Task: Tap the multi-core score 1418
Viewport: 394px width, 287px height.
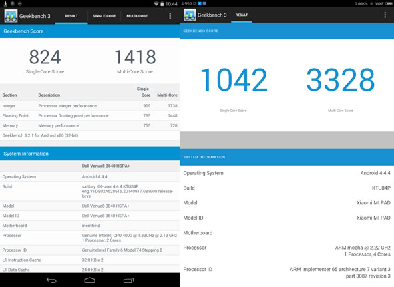Action: (135, 57)
